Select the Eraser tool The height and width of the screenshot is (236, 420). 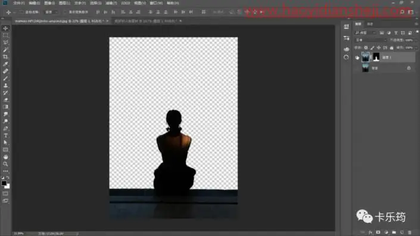click(5, 100)
